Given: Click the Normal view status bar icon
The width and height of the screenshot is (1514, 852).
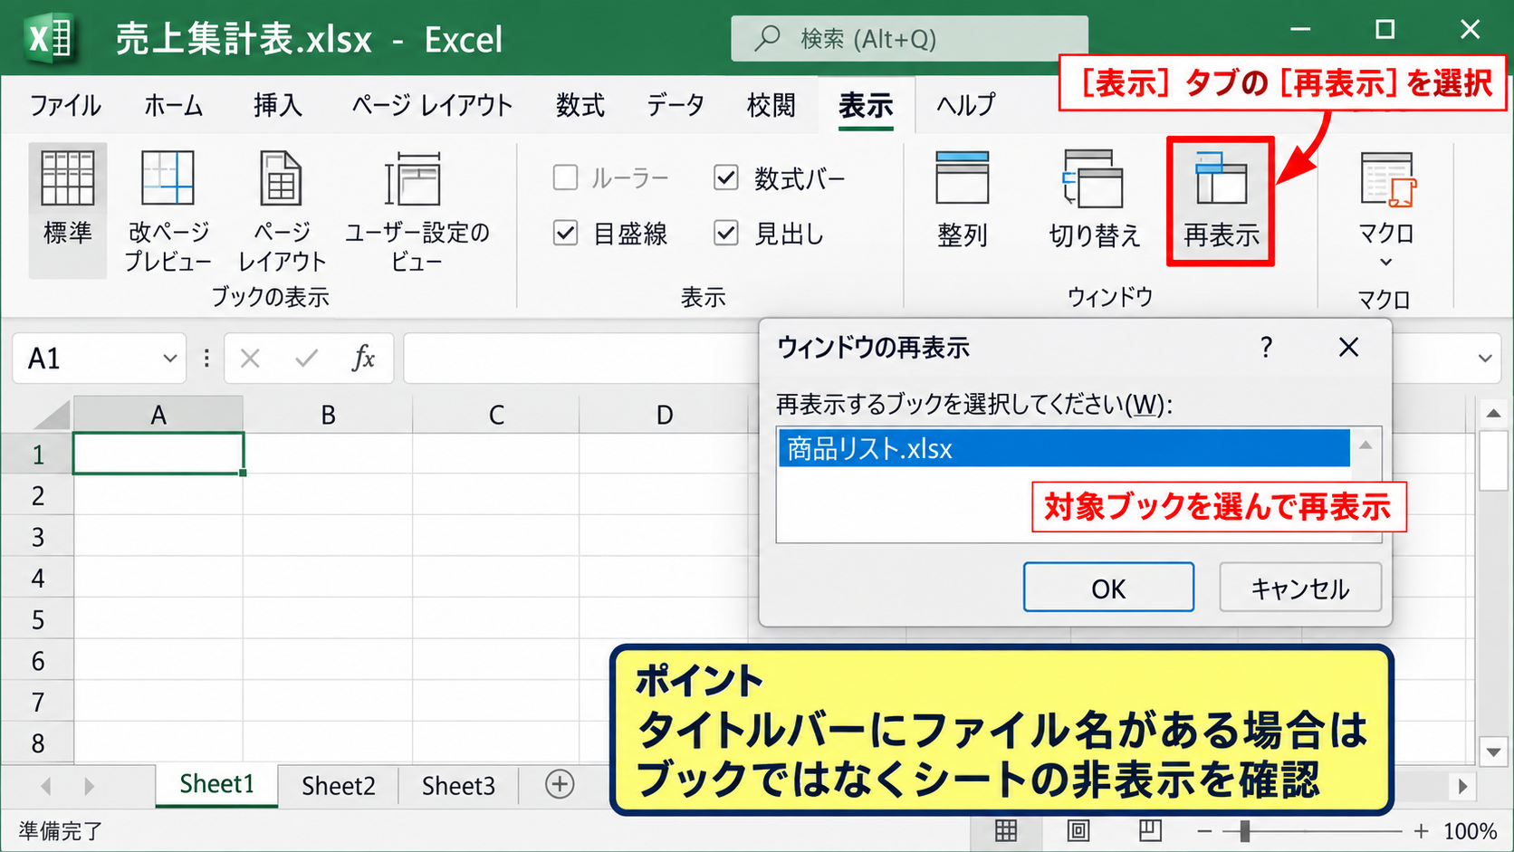Looking at the screenshot, I should [x=1006, y=830].
